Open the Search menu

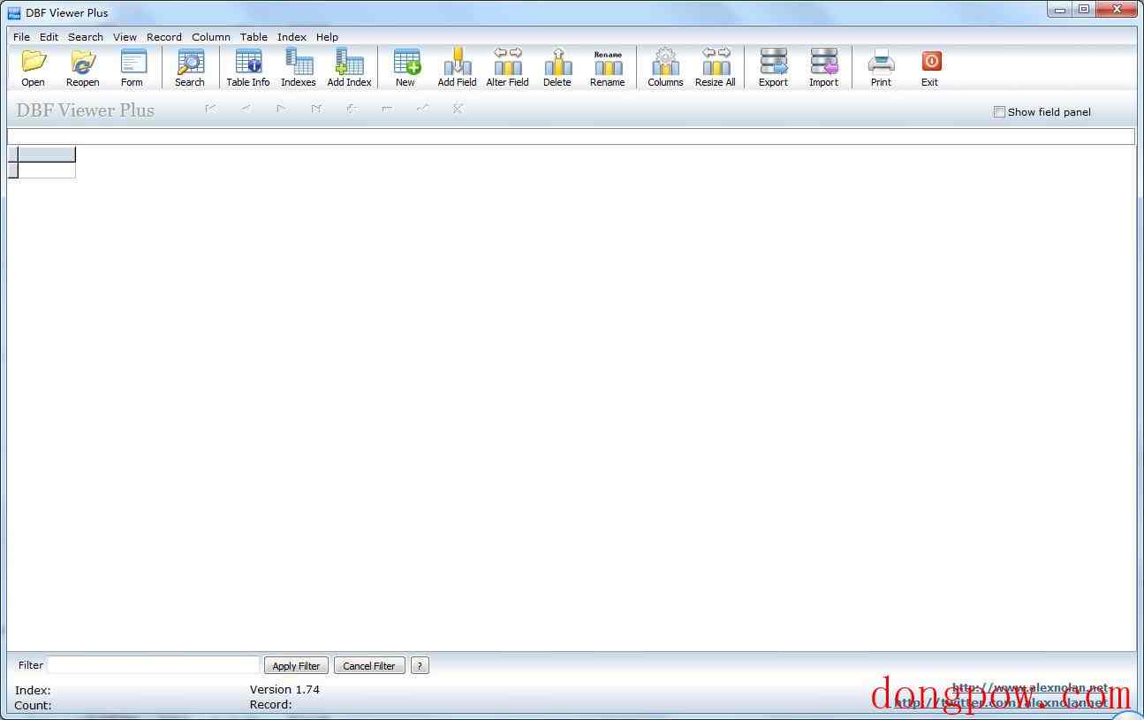tap(86, 37)
